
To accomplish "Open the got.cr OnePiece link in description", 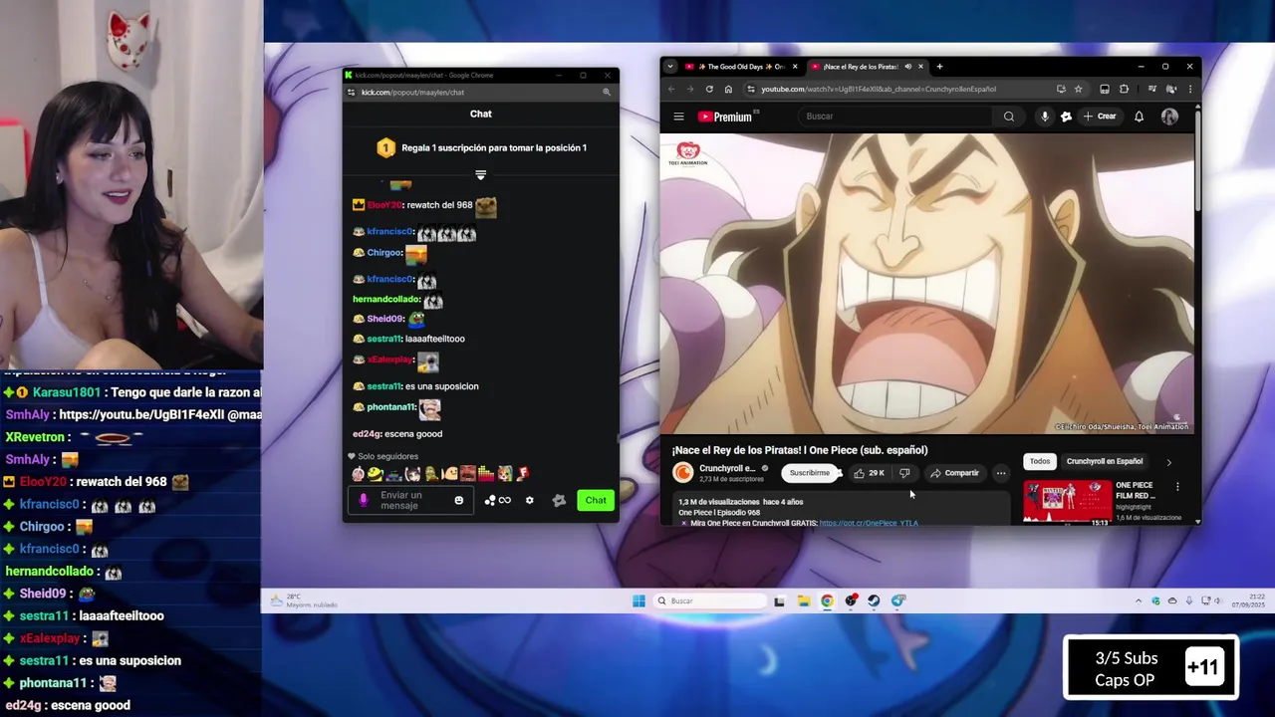I will [869, 523].
